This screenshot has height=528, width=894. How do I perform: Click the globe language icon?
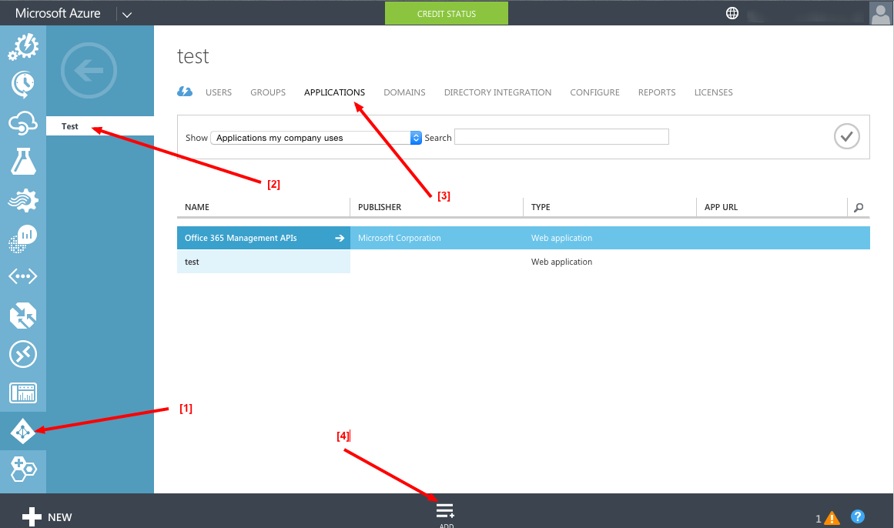[x=732, y=13]
